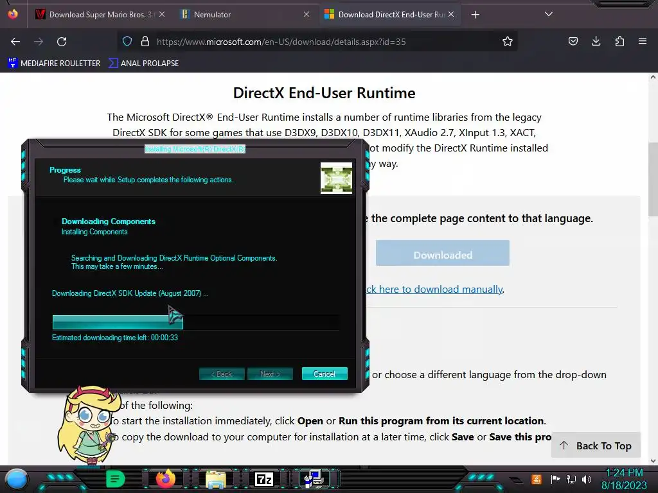Expand the list all tabs dropdown
This screenshot has height=493, width=658.
[548, 14]
